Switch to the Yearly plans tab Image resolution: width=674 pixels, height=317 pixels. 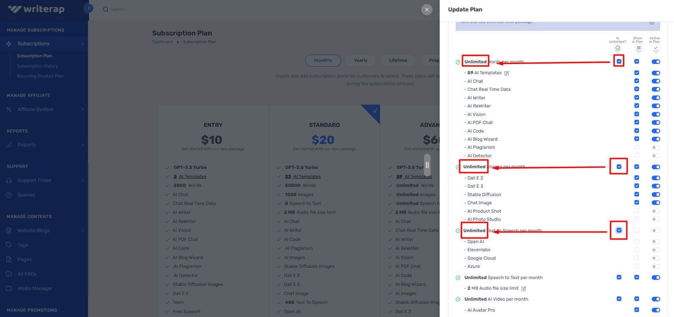tap(361, 61)
